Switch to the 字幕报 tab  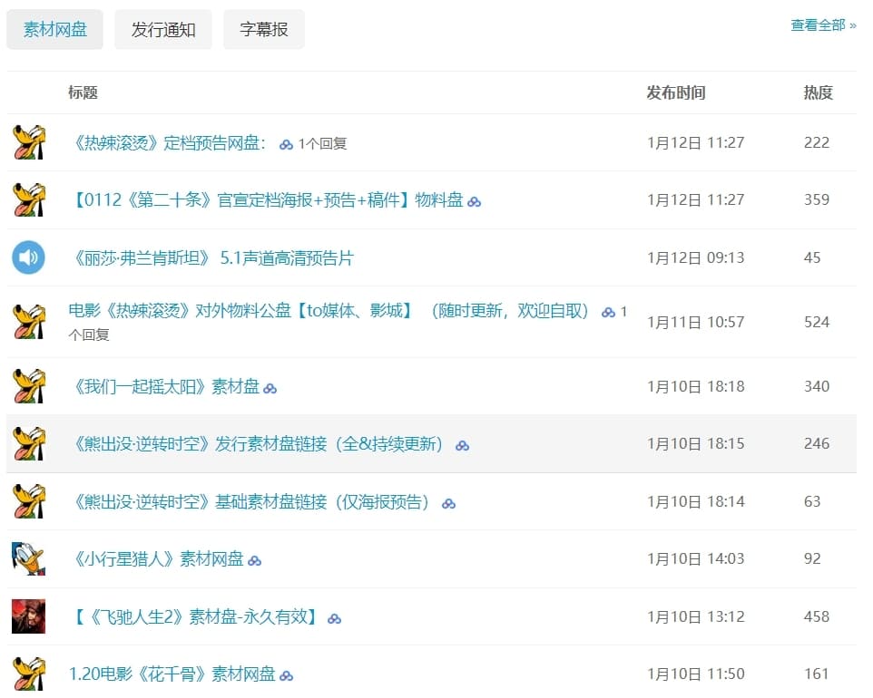point(264,30)
